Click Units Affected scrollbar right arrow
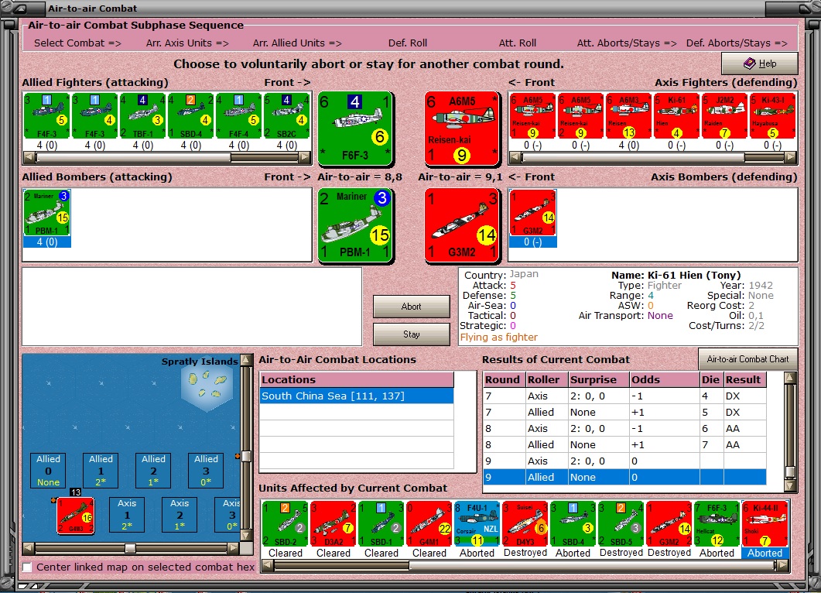The image size is (821, 593). [x=783, y=565]
